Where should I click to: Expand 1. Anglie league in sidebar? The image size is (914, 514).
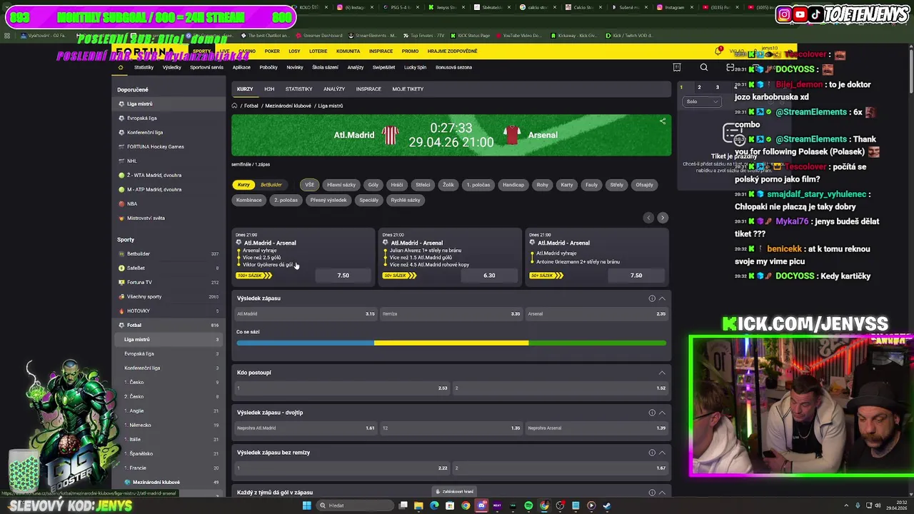pyautogui.click(x=169, y=410)
